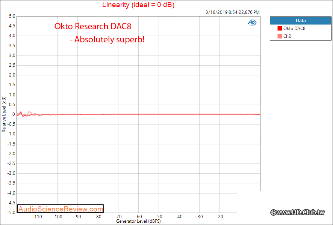Click the '-2.0' vertical axis tick
Image resolution: width=333 pixels, height=225 pixels.
(x=11, y=154)
